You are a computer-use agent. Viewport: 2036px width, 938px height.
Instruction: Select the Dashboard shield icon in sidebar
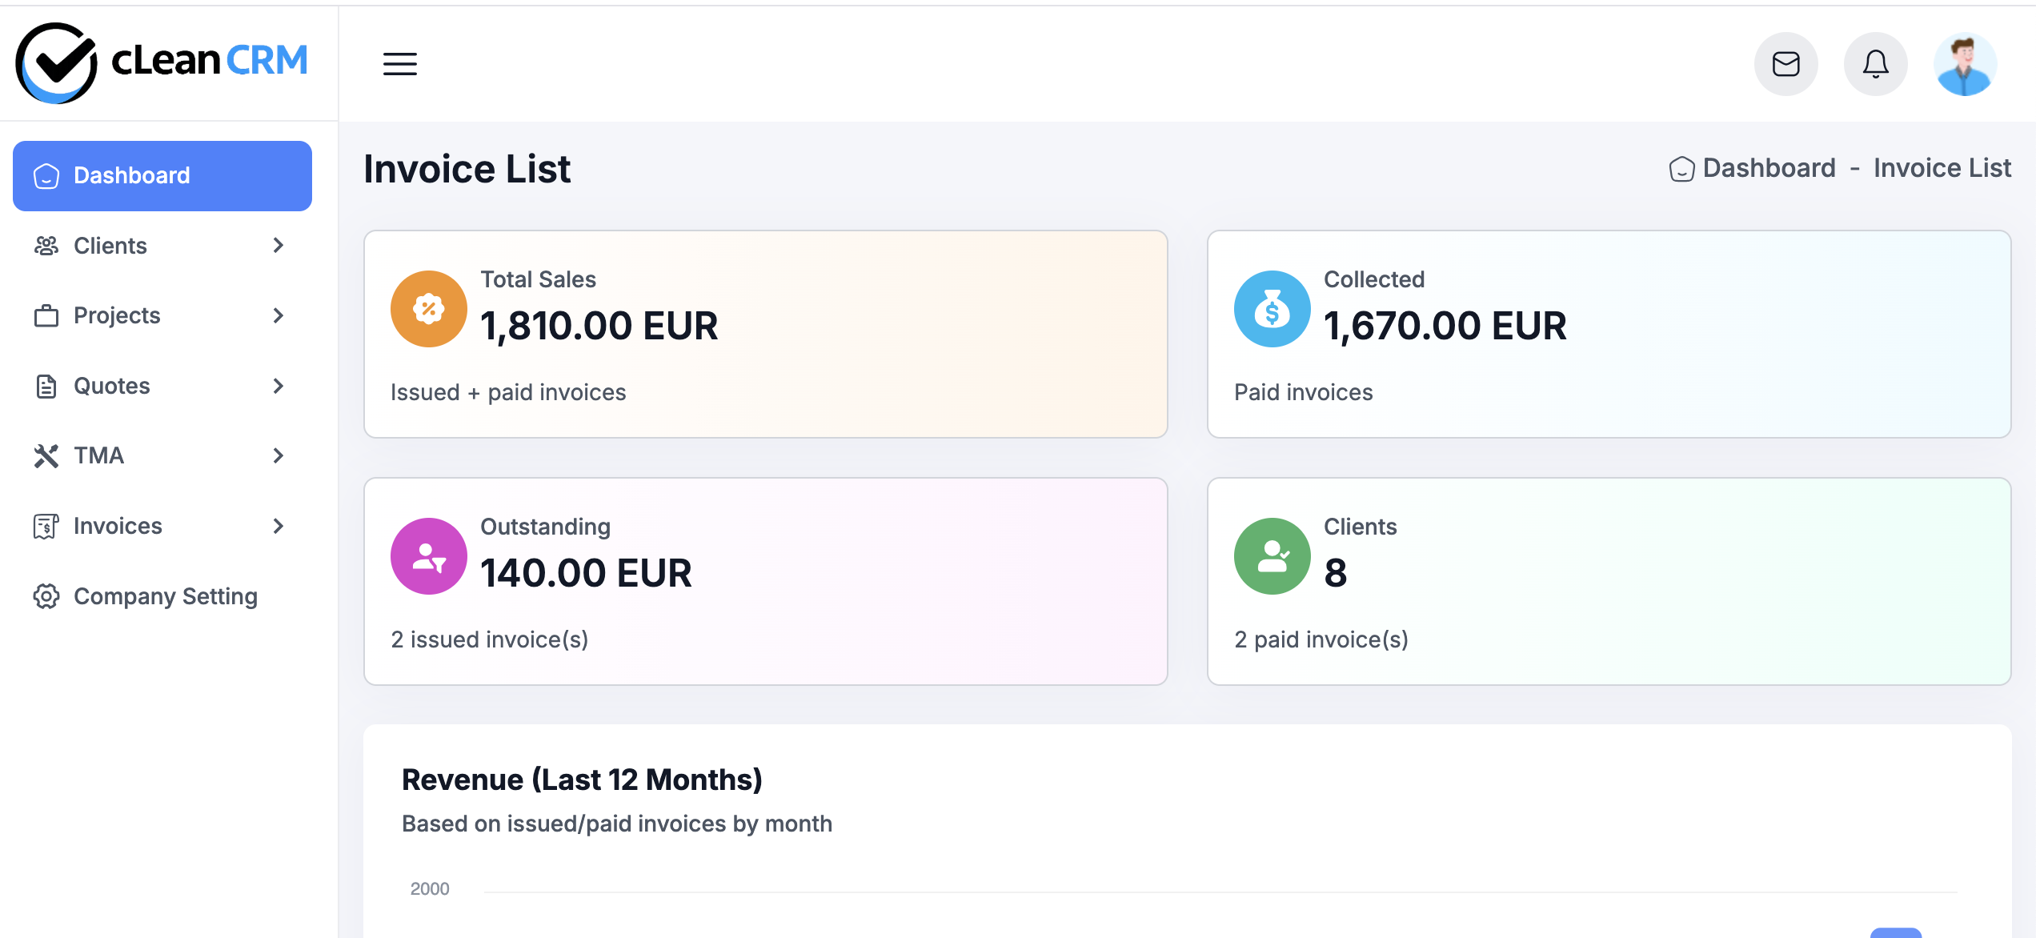46,175
